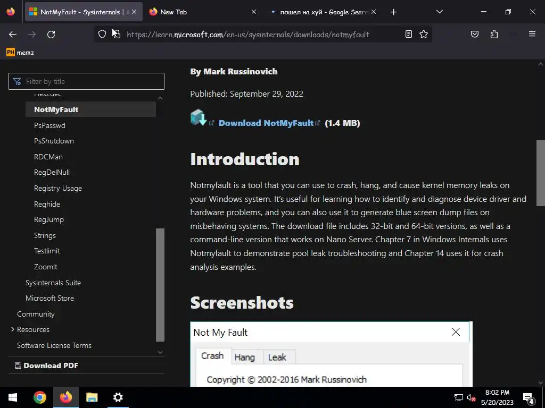The width and height of the screenshot is (545, 408).
Task: Open the Windows Start menu
Action: (x=13, y=397)
